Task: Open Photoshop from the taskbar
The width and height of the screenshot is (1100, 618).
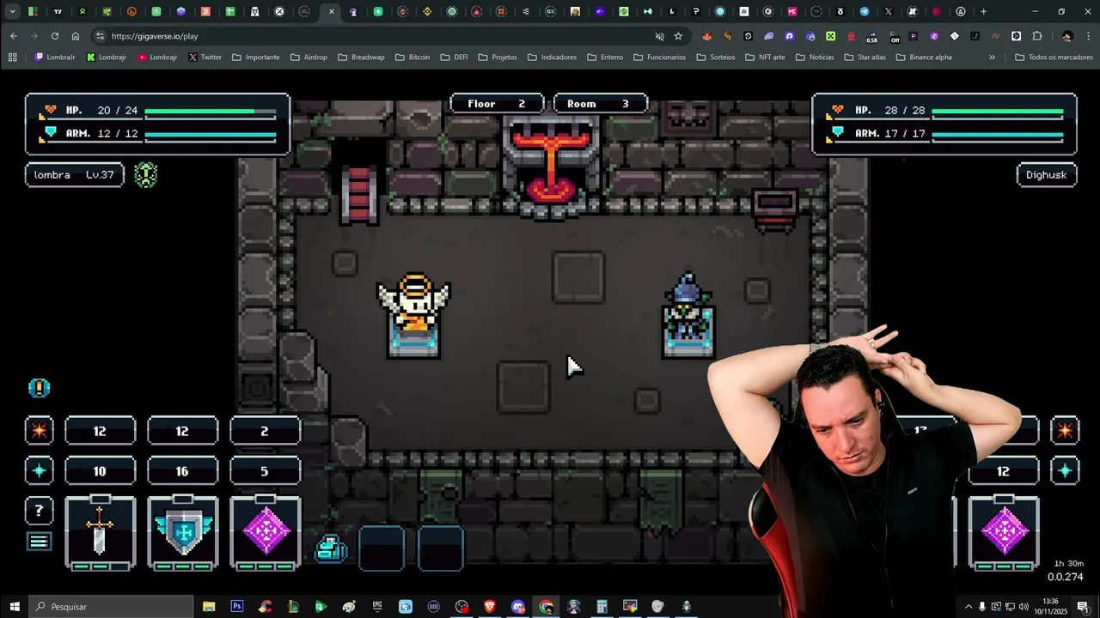Action: click(236, 606)
